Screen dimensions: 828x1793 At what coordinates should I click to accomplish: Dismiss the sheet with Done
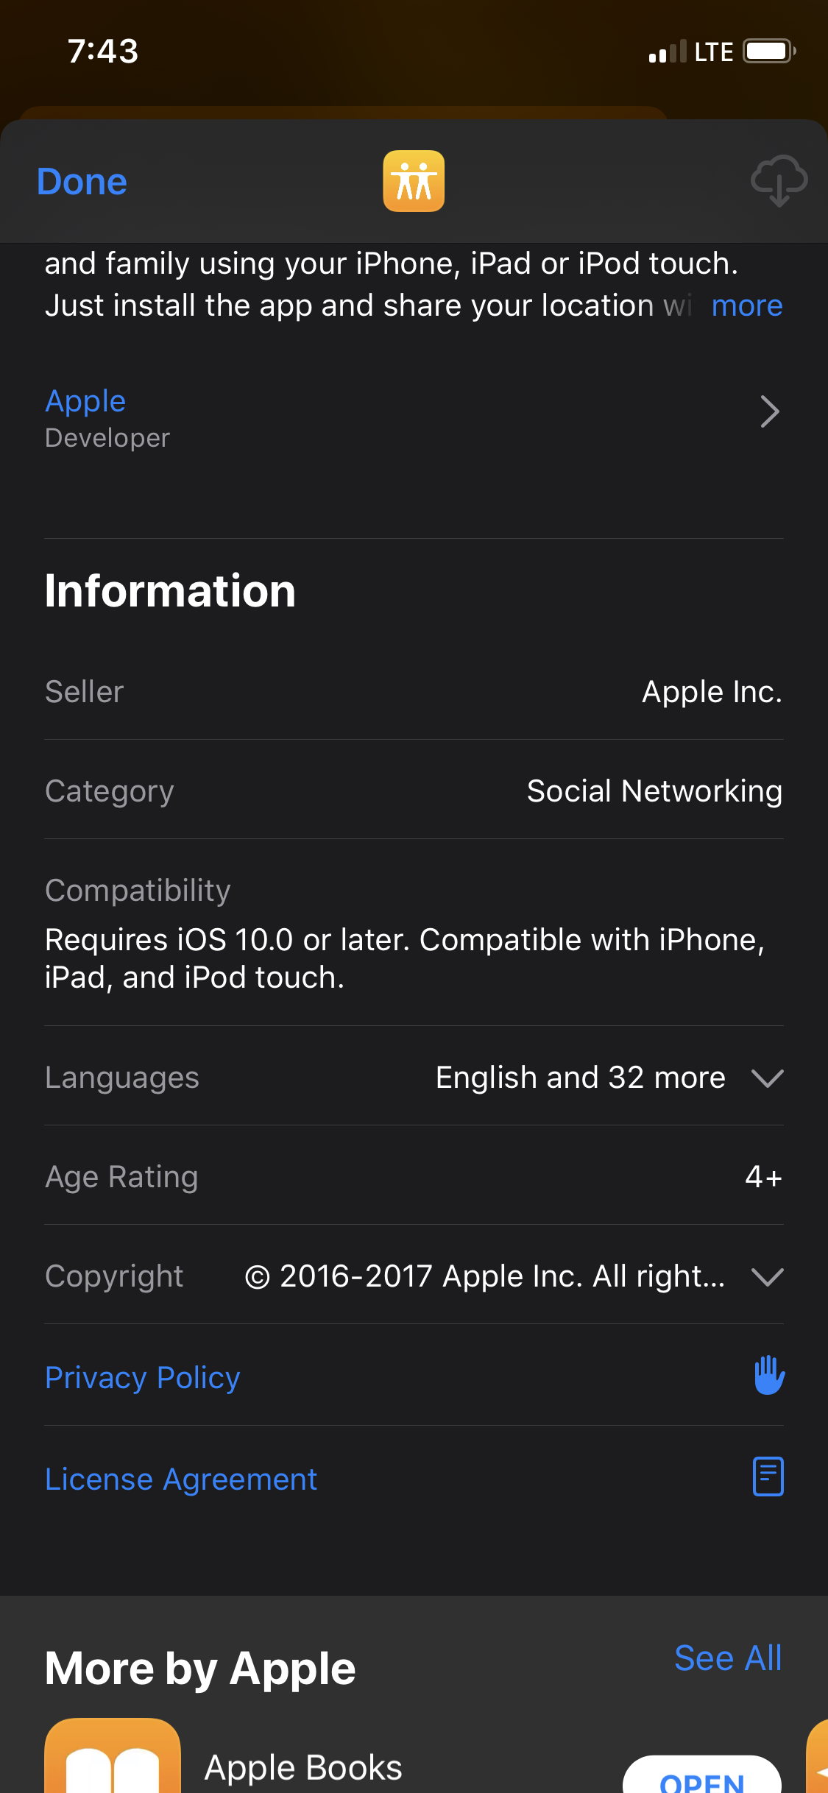82,182
